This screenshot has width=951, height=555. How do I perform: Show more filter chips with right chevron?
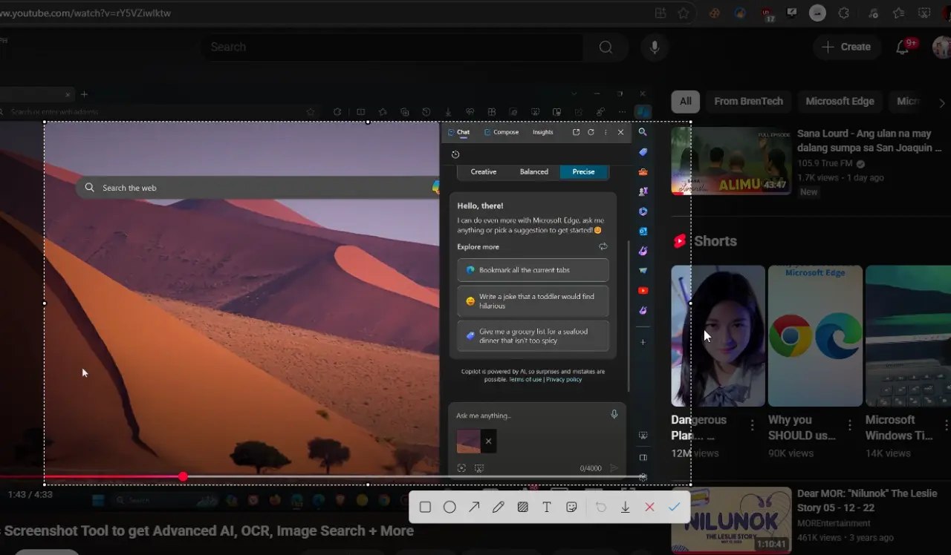point(942,102)
